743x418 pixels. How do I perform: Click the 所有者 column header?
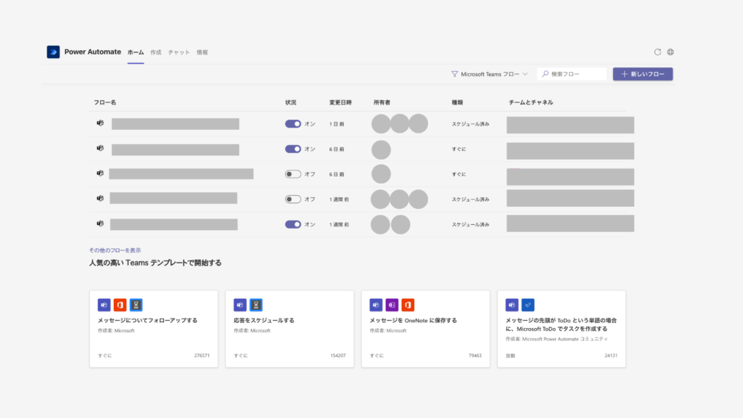click(382, 102)
